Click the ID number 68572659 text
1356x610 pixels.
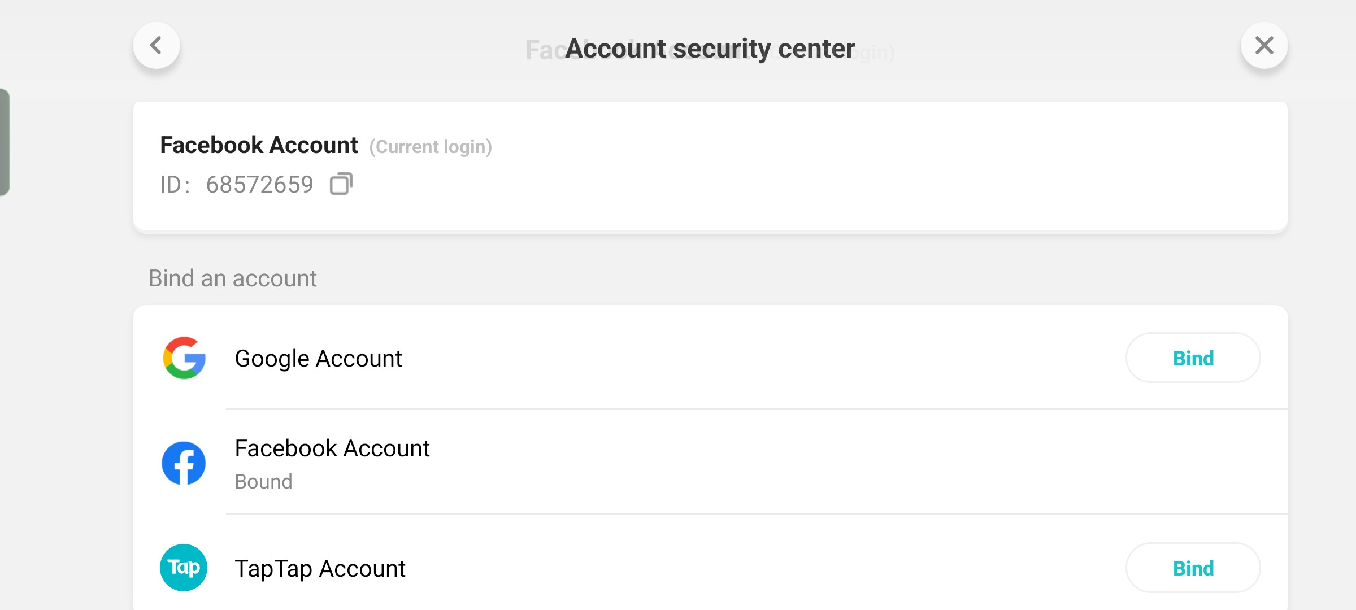[x=259, y=185]
